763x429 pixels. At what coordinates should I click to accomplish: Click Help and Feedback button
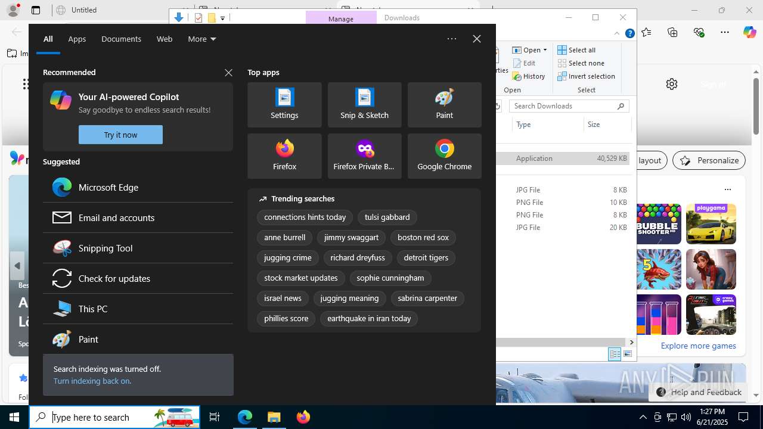tap(699, 392)
